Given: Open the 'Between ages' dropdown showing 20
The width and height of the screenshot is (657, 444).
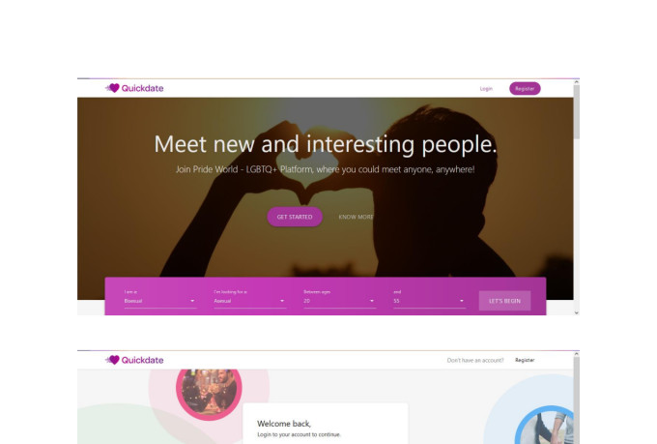Looking at the screenshot, I should pyautogui.click(x=339, y=301).
